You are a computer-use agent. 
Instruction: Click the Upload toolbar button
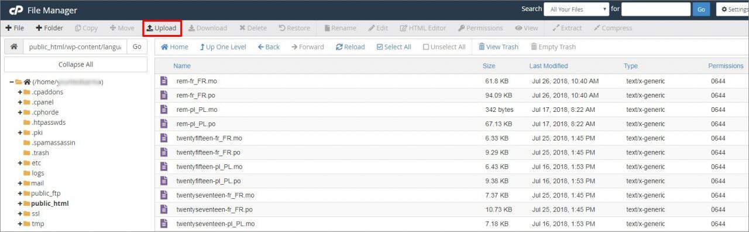point(162,28)
